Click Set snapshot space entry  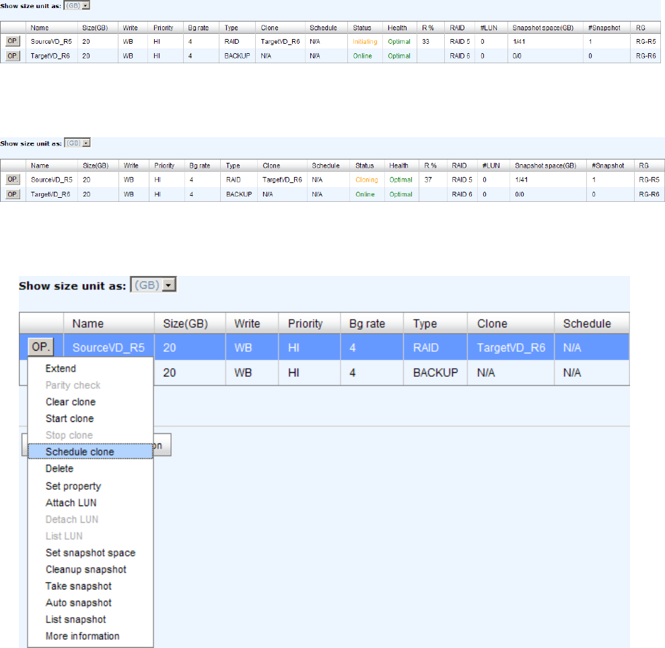(90, 552)
